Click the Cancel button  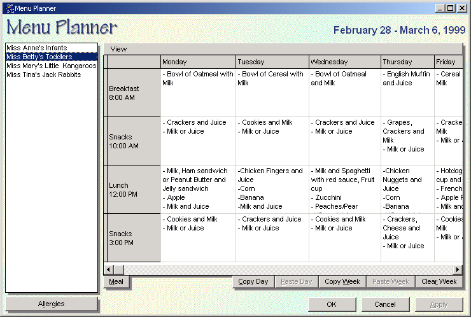coord(385,304)
